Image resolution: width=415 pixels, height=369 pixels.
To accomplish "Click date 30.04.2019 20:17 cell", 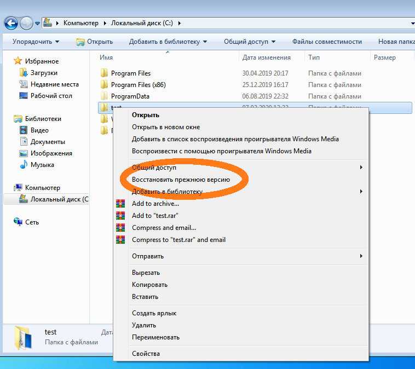I will [x=265, y=73].
